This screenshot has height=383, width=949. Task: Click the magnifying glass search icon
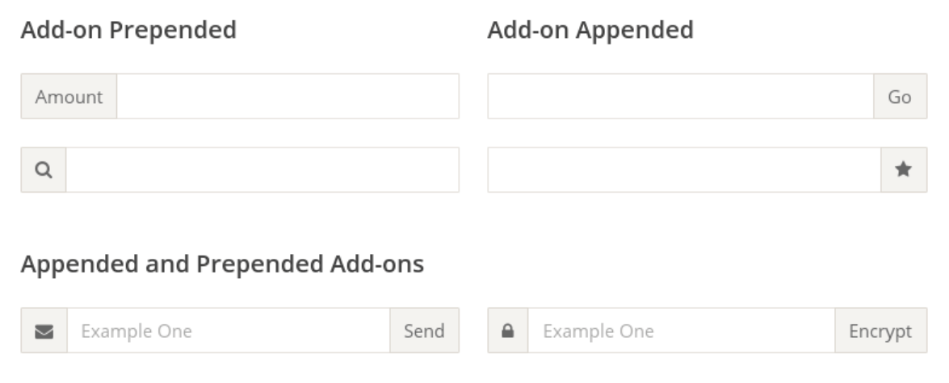click(x=44, y=170)
